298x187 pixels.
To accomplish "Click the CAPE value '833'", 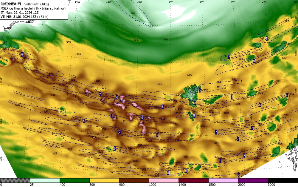I will [234, 79].
